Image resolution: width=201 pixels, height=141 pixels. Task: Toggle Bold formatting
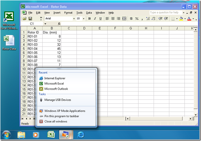90,19
